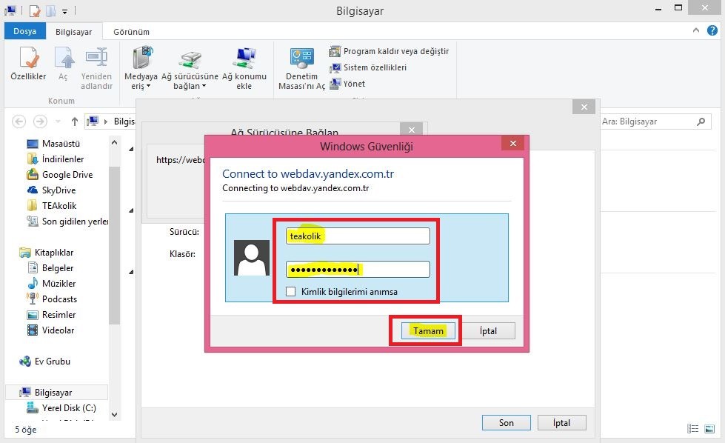
Task: Switch to Görünüm ribbon tab
Action: [131, 31]
